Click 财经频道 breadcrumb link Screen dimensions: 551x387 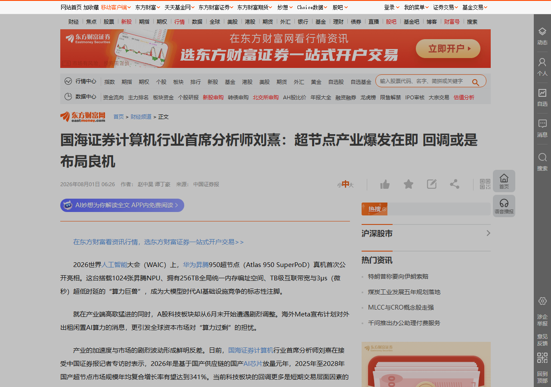pos(141,117)
